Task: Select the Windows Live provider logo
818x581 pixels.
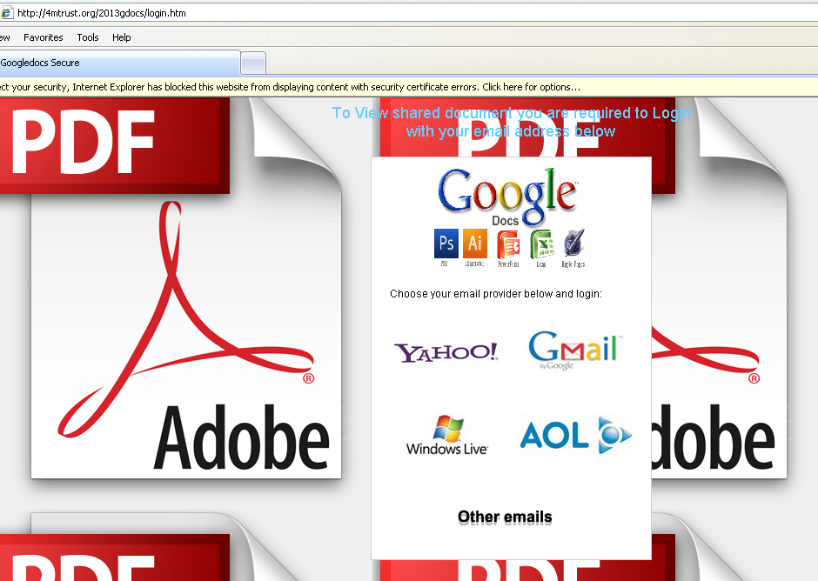Action: click(x=446, y=436)
